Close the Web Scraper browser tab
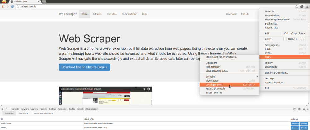Screen dimensions: 310x130 pyautogui.click(x=38, y=2)
